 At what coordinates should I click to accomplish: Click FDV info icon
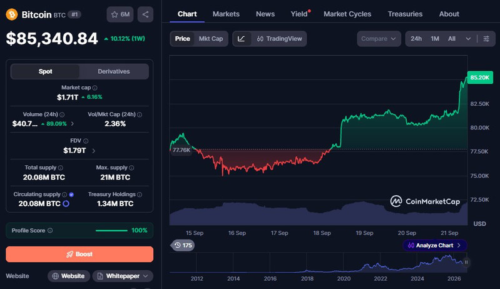[x=86, y=141]
